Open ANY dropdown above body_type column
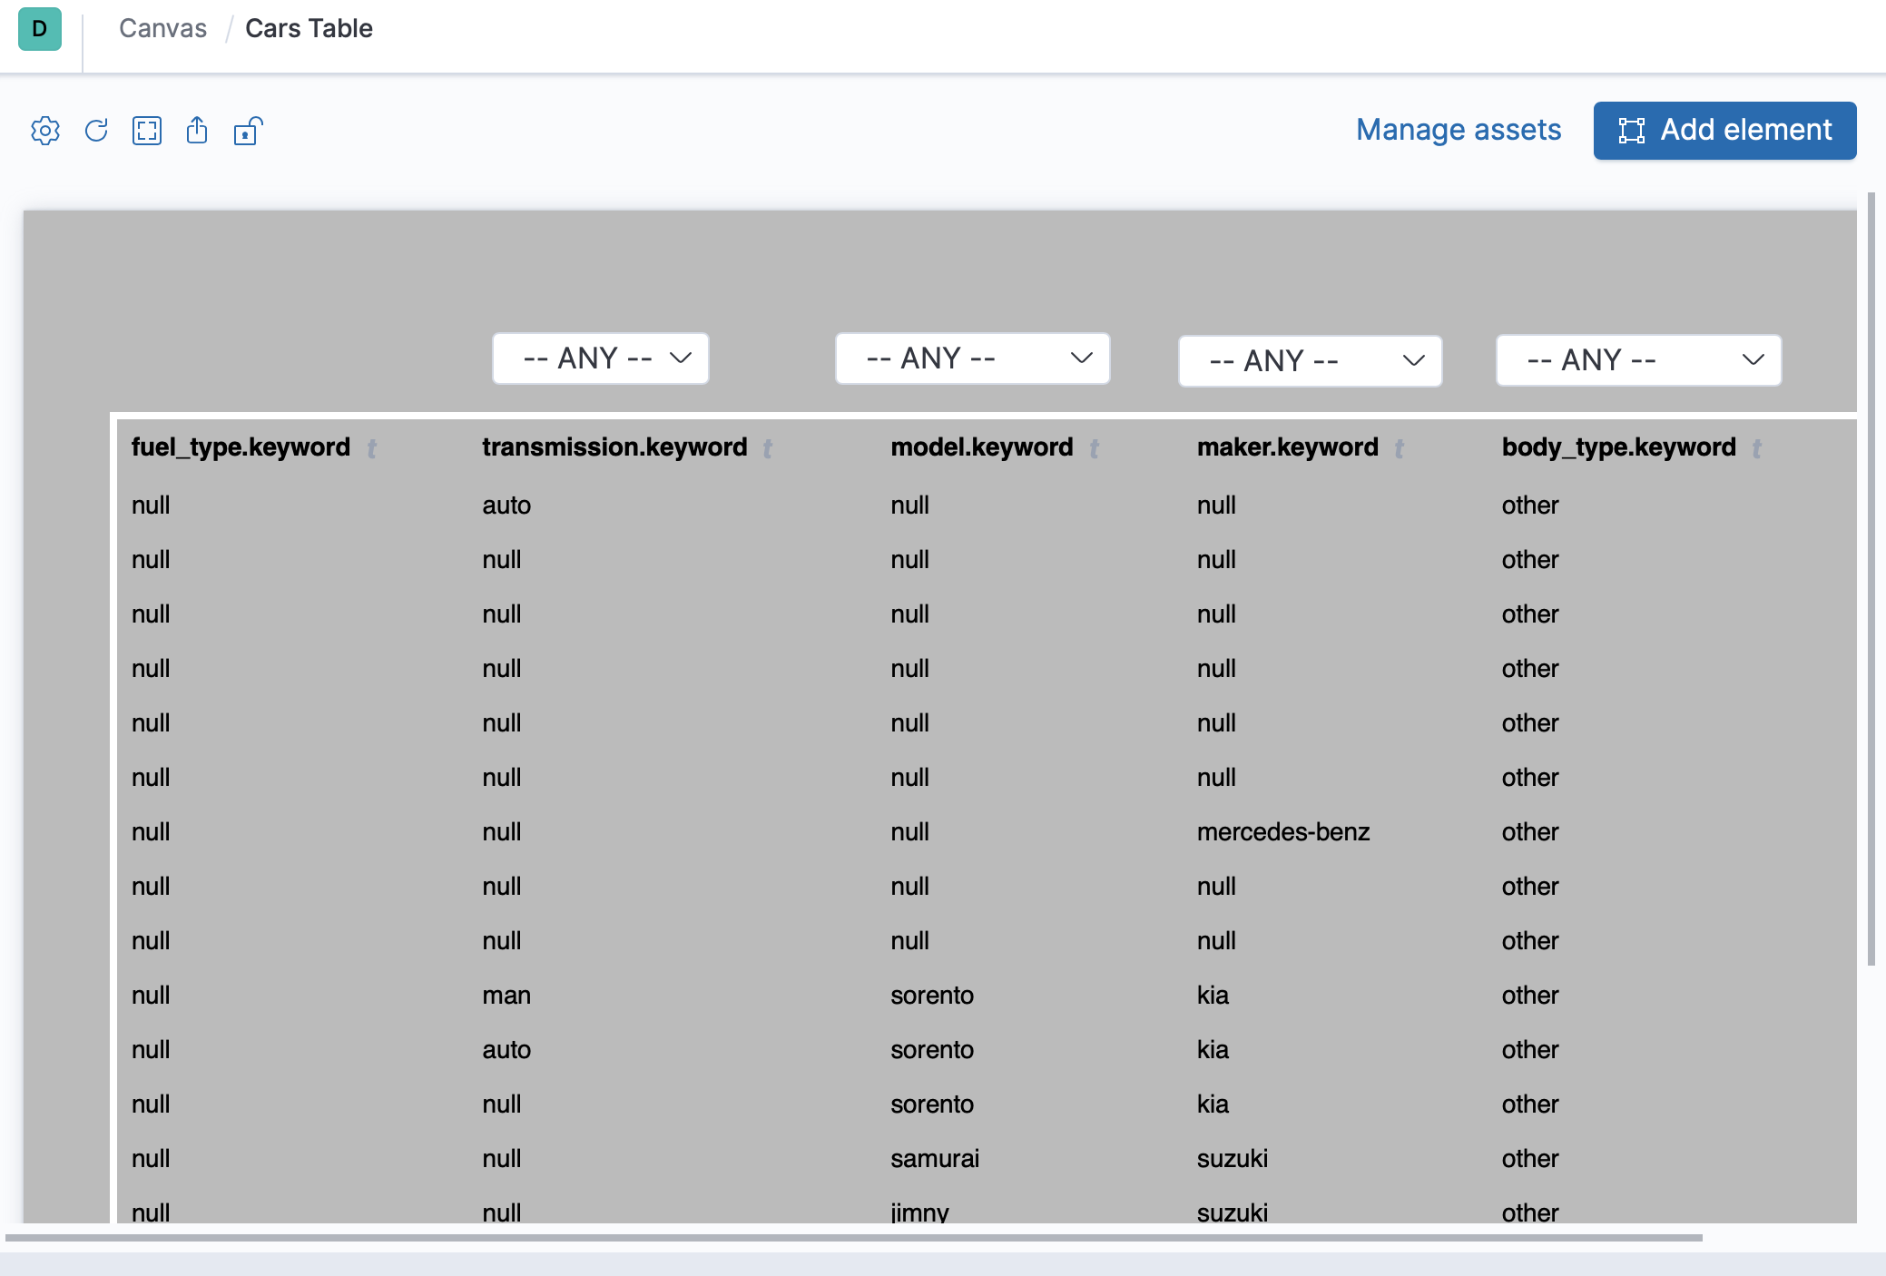The image size is (1886, 1276). [x=1638, y=360]
